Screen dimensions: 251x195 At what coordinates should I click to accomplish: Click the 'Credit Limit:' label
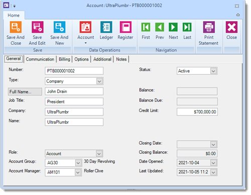[149, 111]
